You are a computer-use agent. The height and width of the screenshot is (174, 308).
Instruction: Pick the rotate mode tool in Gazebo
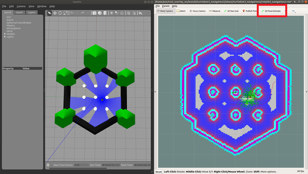click(x=60, y=13)
